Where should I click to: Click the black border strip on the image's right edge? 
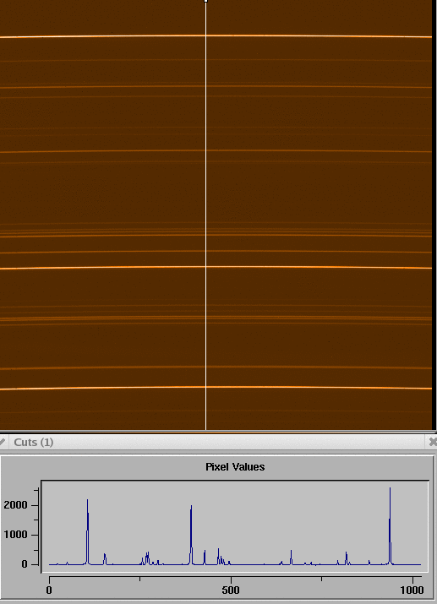pos(434,215)
